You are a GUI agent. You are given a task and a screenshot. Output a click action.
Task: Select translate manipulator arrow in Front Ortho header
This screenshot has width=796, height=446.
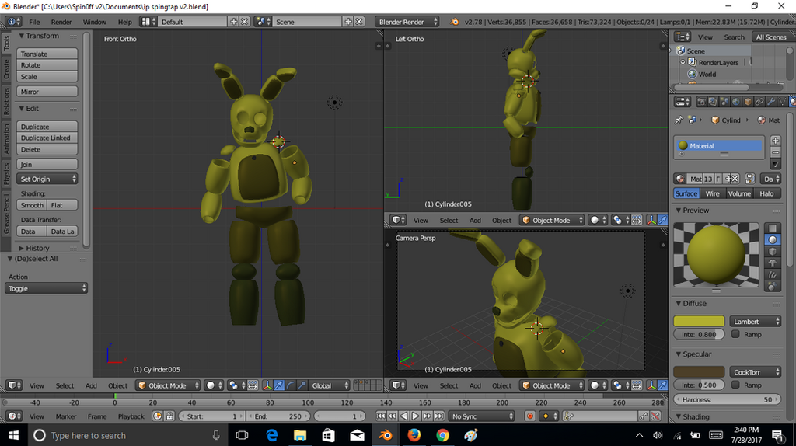coord(279,385)
